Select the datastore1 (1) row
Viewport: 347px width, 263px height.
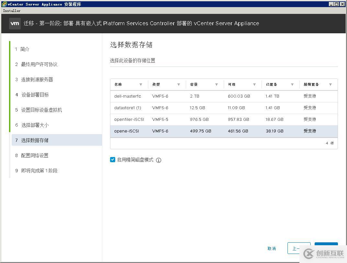(x=224, y=108)
